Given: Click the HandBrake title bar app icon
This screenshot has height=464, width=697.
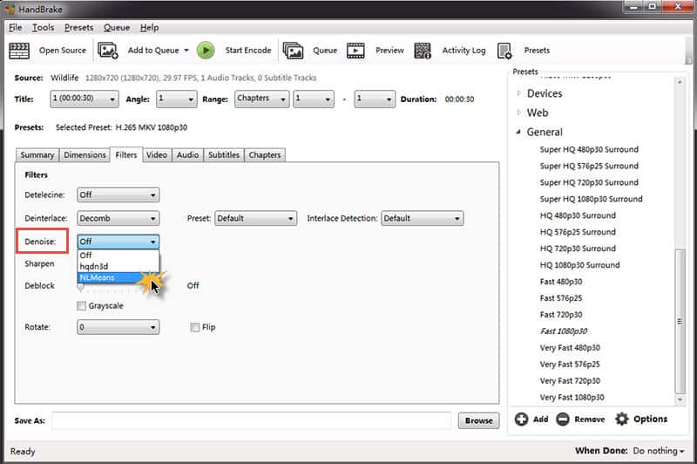Looking at the screenshot, I should click(x=10, y=9).
